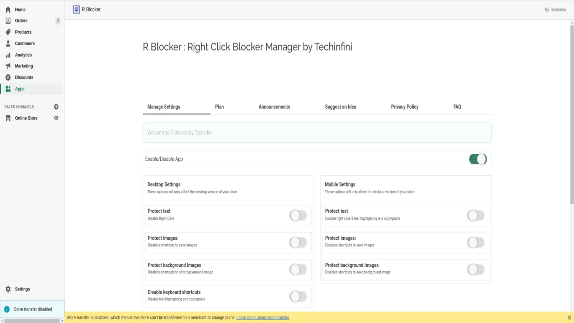Add a sales channel with plus icon
The width and height of the screenshot is (574, 323).
point(56,107)
